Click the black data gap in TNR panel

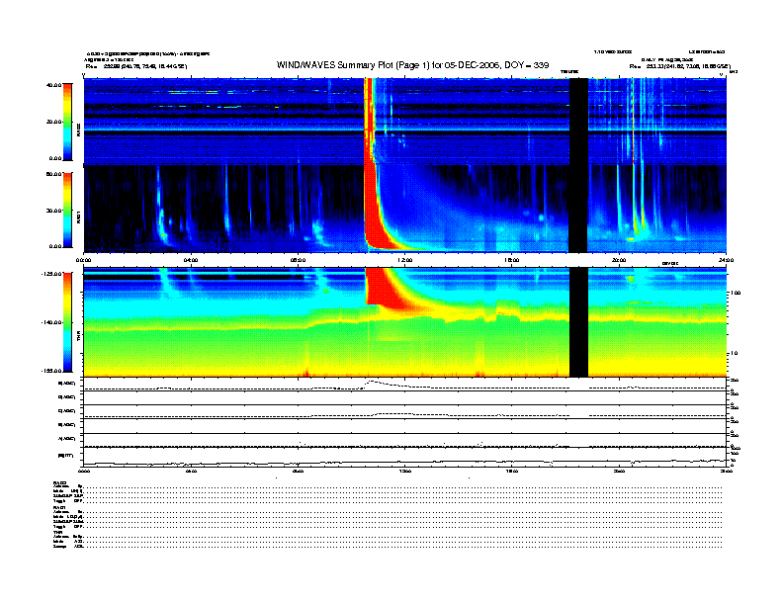pyautogui.click(x=578, y=322)
